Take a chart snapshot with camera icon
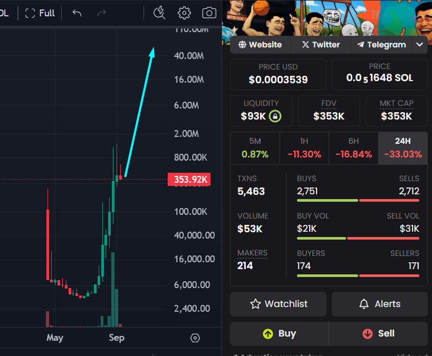 coord(209,13)
